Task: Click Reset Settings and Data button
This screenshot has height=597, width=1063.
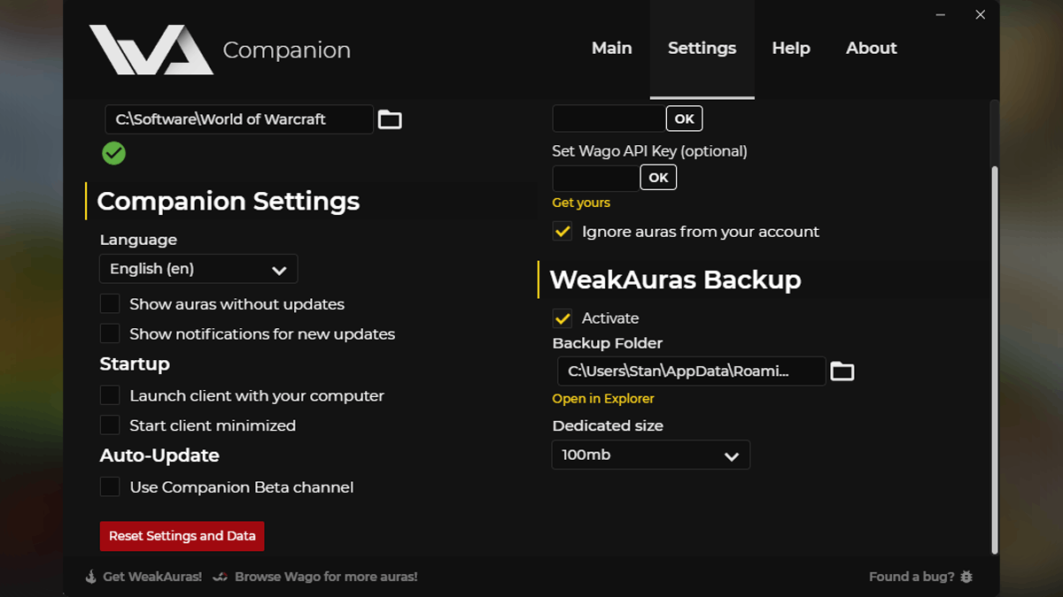Action: 182,536
